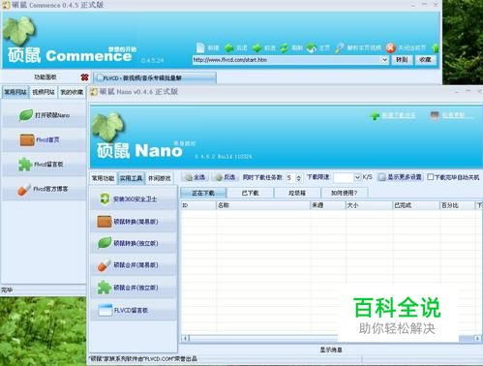Image resolution: width=483 pixels, height=366 pixels.
Task: Click the wallet icon beside Flvcd首页
Action: pos(27,139)
